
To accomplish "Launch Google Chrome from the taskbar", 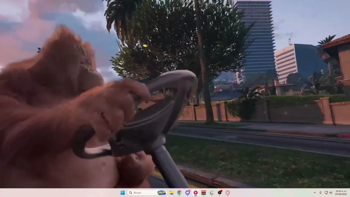I will tap(179, 193).
